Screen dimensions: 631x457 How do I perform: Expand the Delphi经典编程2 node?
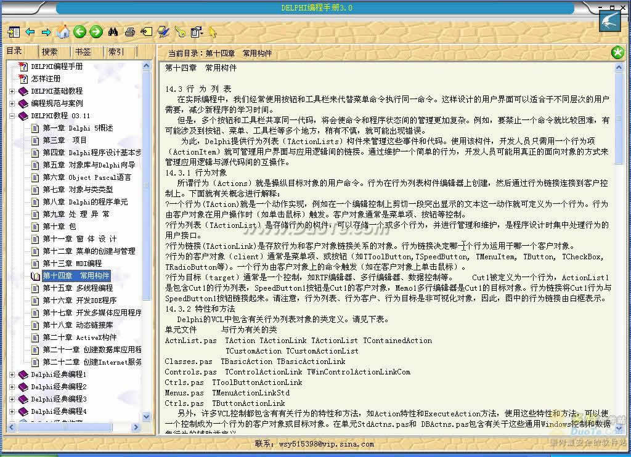point(12,387)
